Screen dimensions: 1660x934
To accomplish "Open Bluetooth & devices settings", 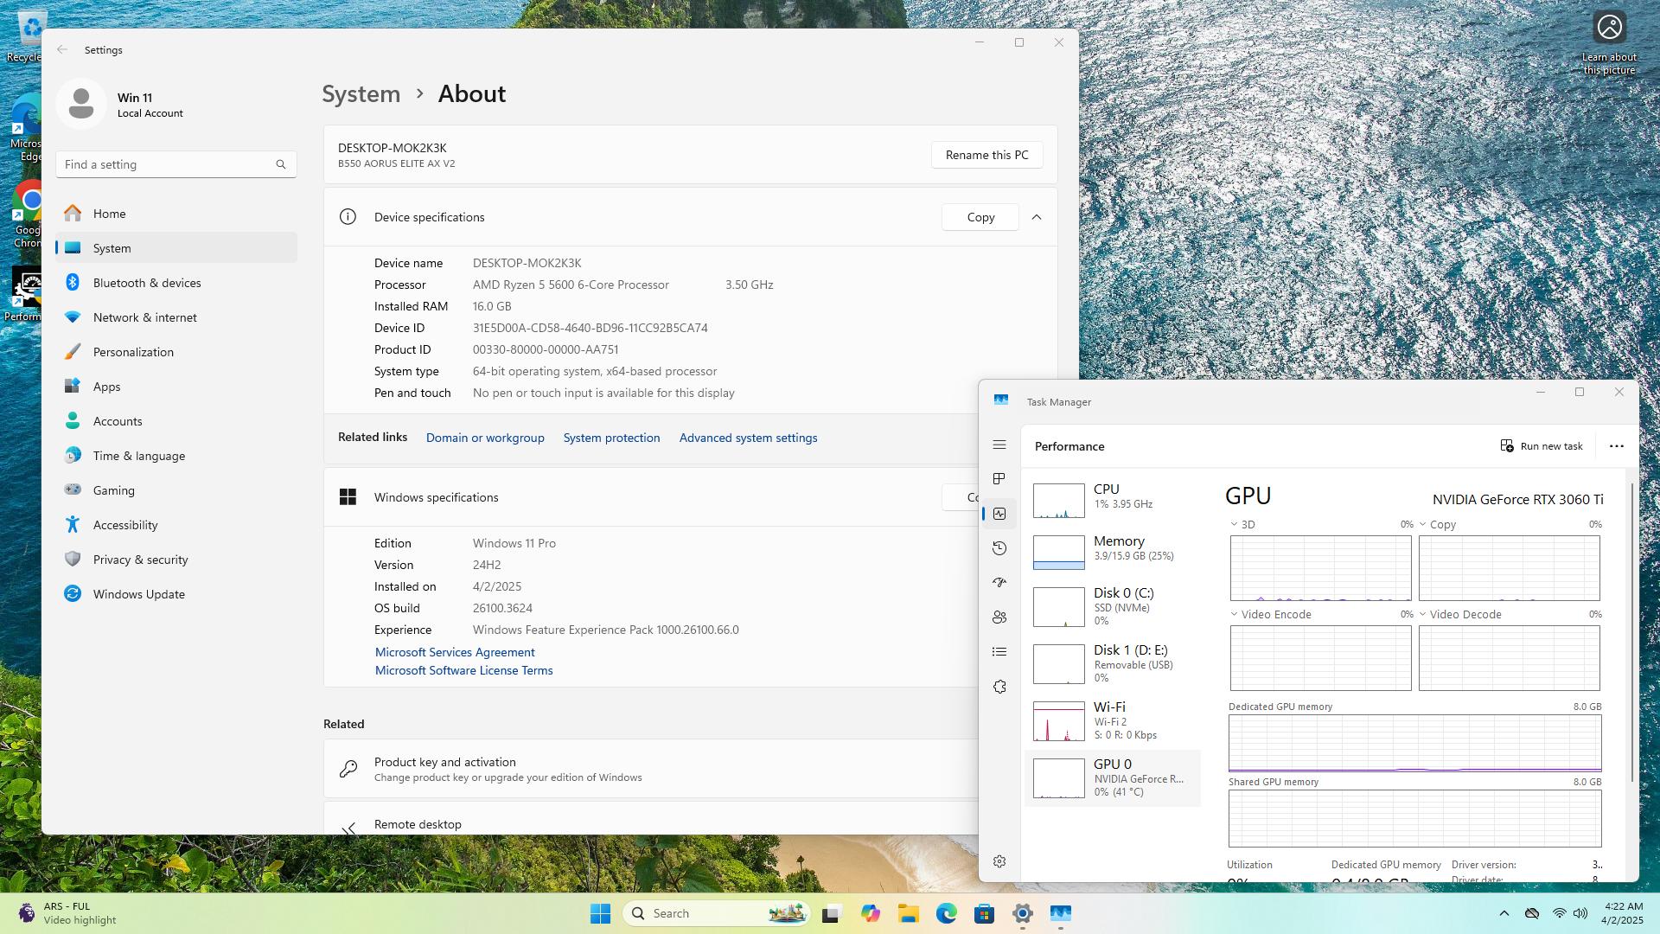I will click(x=176, y=283).
